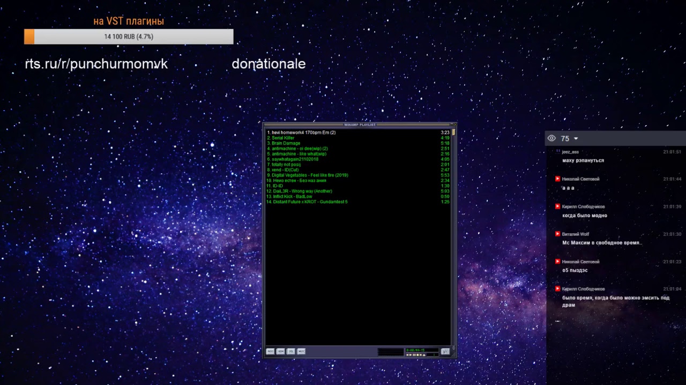The width and height of the screenshot is (686, 385).
Task: Expand the 75 viewers dropdown arrow
Action: click(576, 138)
